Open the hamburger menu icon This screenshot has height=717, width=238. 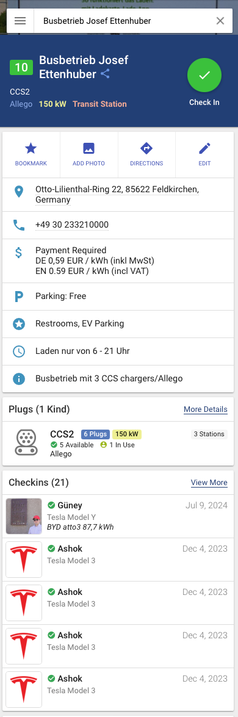(x=20, y=21)
